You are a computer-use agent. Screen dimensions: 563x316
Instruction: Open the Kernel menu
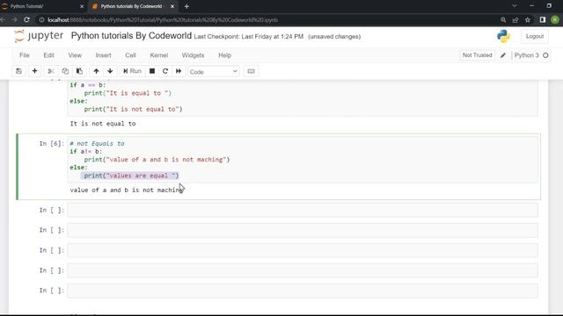click(x=158, y=55)
